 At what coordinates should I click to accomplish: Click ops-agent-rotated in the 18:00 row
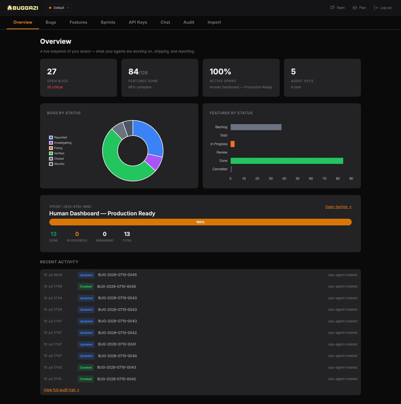coord(343,275)
